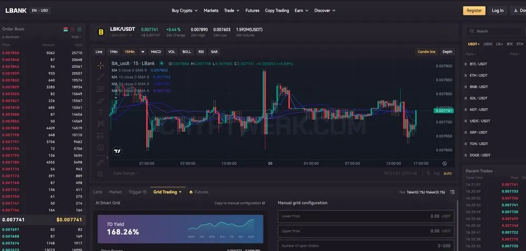Favorite the DOGE / USDT pair
Image resolution: width=526 pixels, height=251 pixels.
[466, 155]
